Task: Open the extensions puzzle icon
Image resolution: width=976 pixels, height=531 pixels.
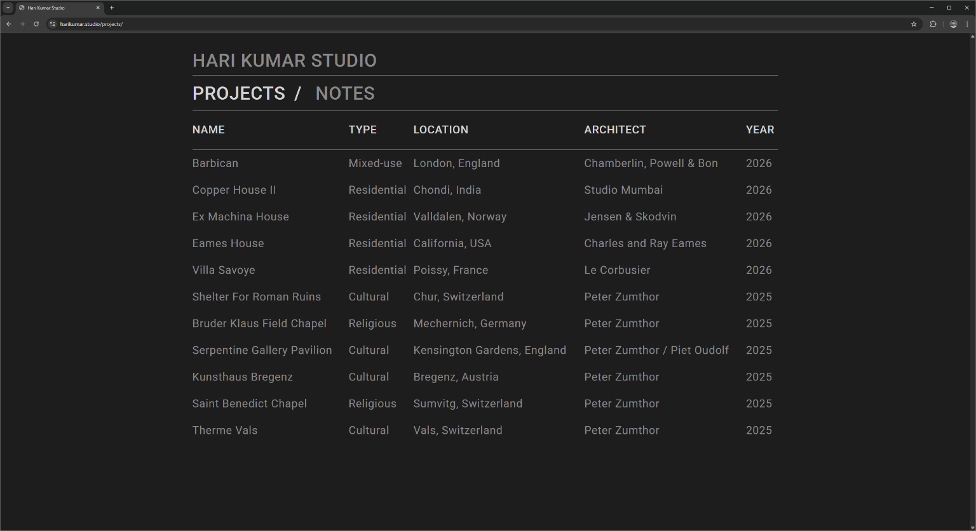Action: (x=933, y=24)
